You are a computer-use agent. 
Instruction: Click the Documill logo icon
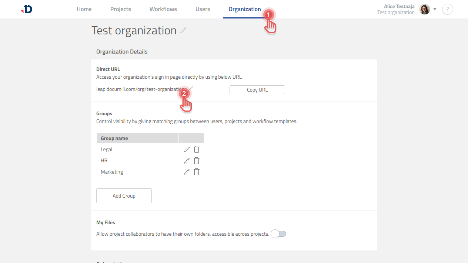tap(27, 9)
